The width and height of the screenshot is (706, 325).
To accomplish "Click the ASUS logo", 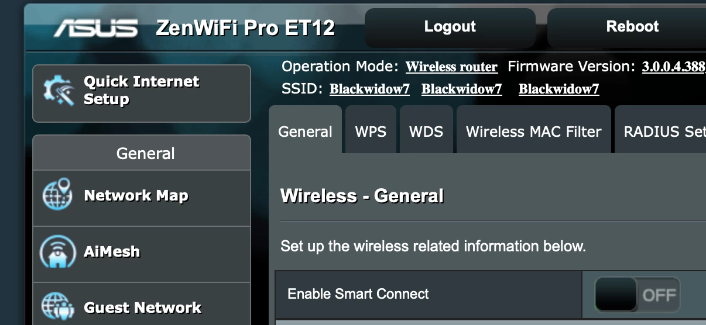I will coord(97,28).
